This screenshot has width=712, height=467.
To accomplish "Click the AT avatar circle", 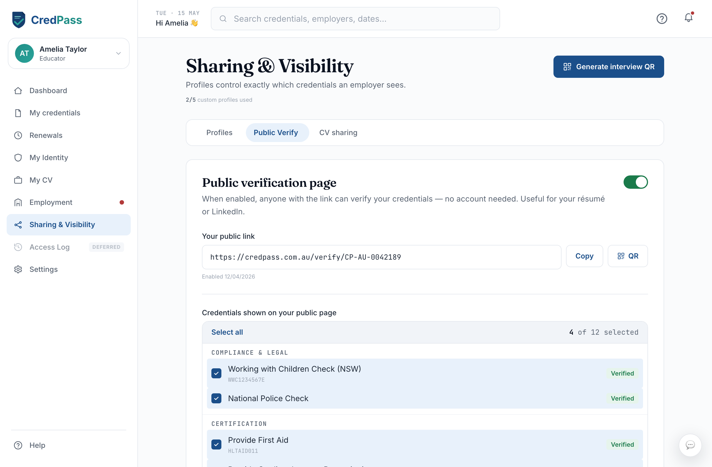I will [x=24, y=53].
